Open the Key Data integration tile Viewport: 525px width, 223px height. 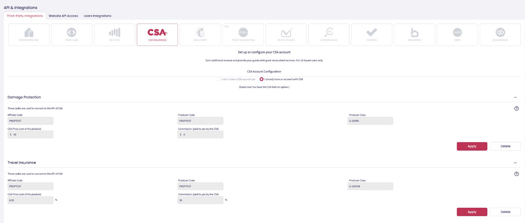[115, 34]
